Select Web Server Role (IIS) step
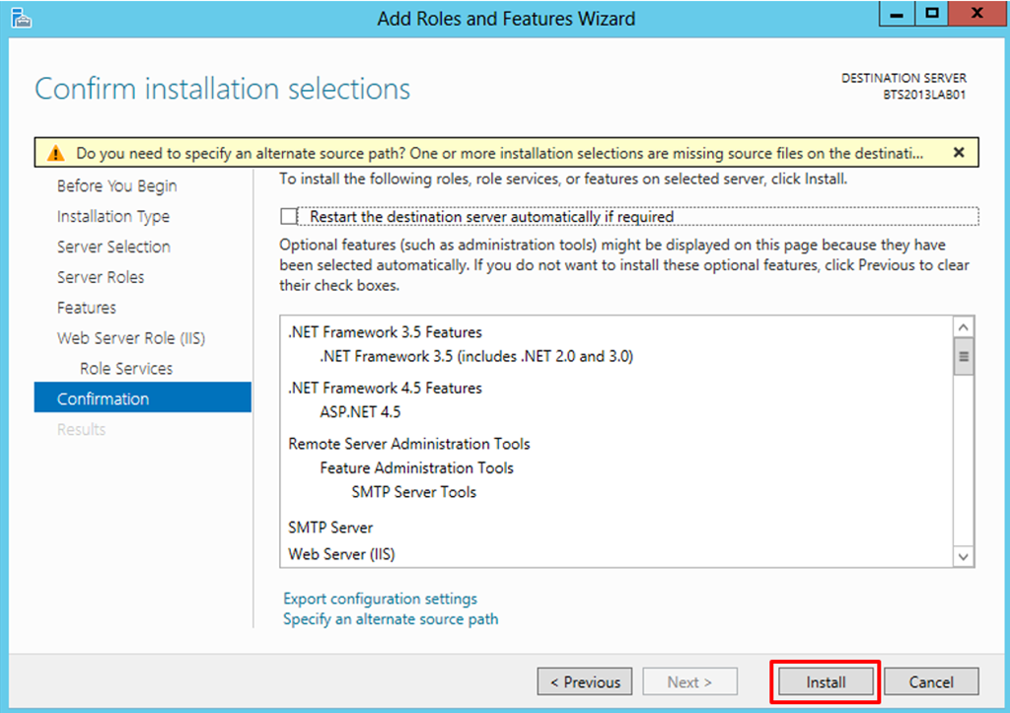This screenshot has height=713, width=1010. tap(130, 339)
